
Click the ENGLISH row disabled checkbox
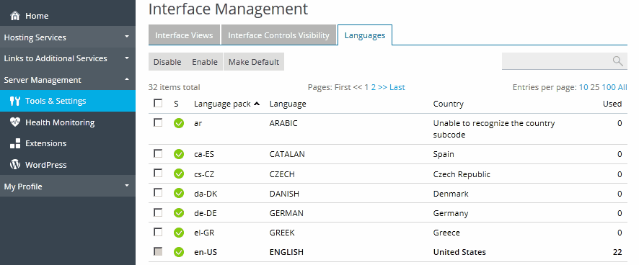coord(158,251)
